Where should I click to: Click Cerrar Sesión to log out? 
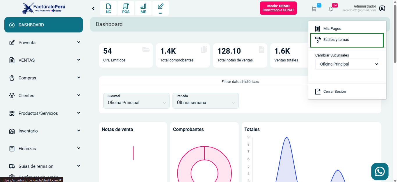click(x=334, y=92)
